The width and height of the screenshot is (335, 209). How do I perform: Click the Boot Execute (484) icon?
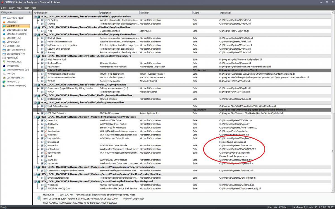pyautogui.click(x=4, y=50)
